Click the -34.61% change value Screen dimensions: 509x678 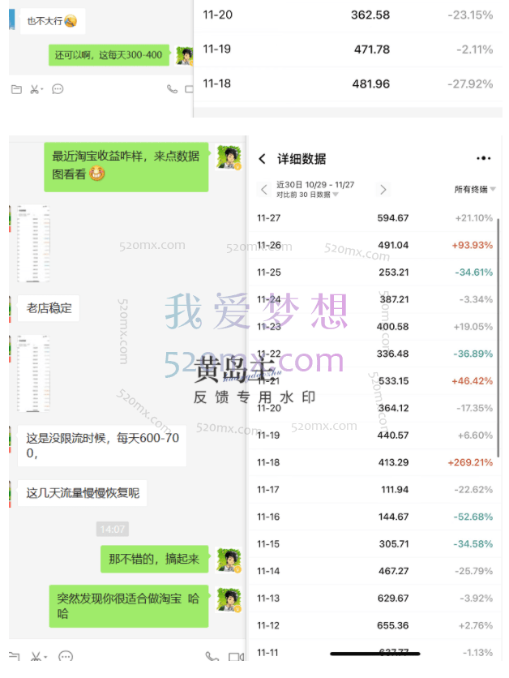(x=473, y=272)
